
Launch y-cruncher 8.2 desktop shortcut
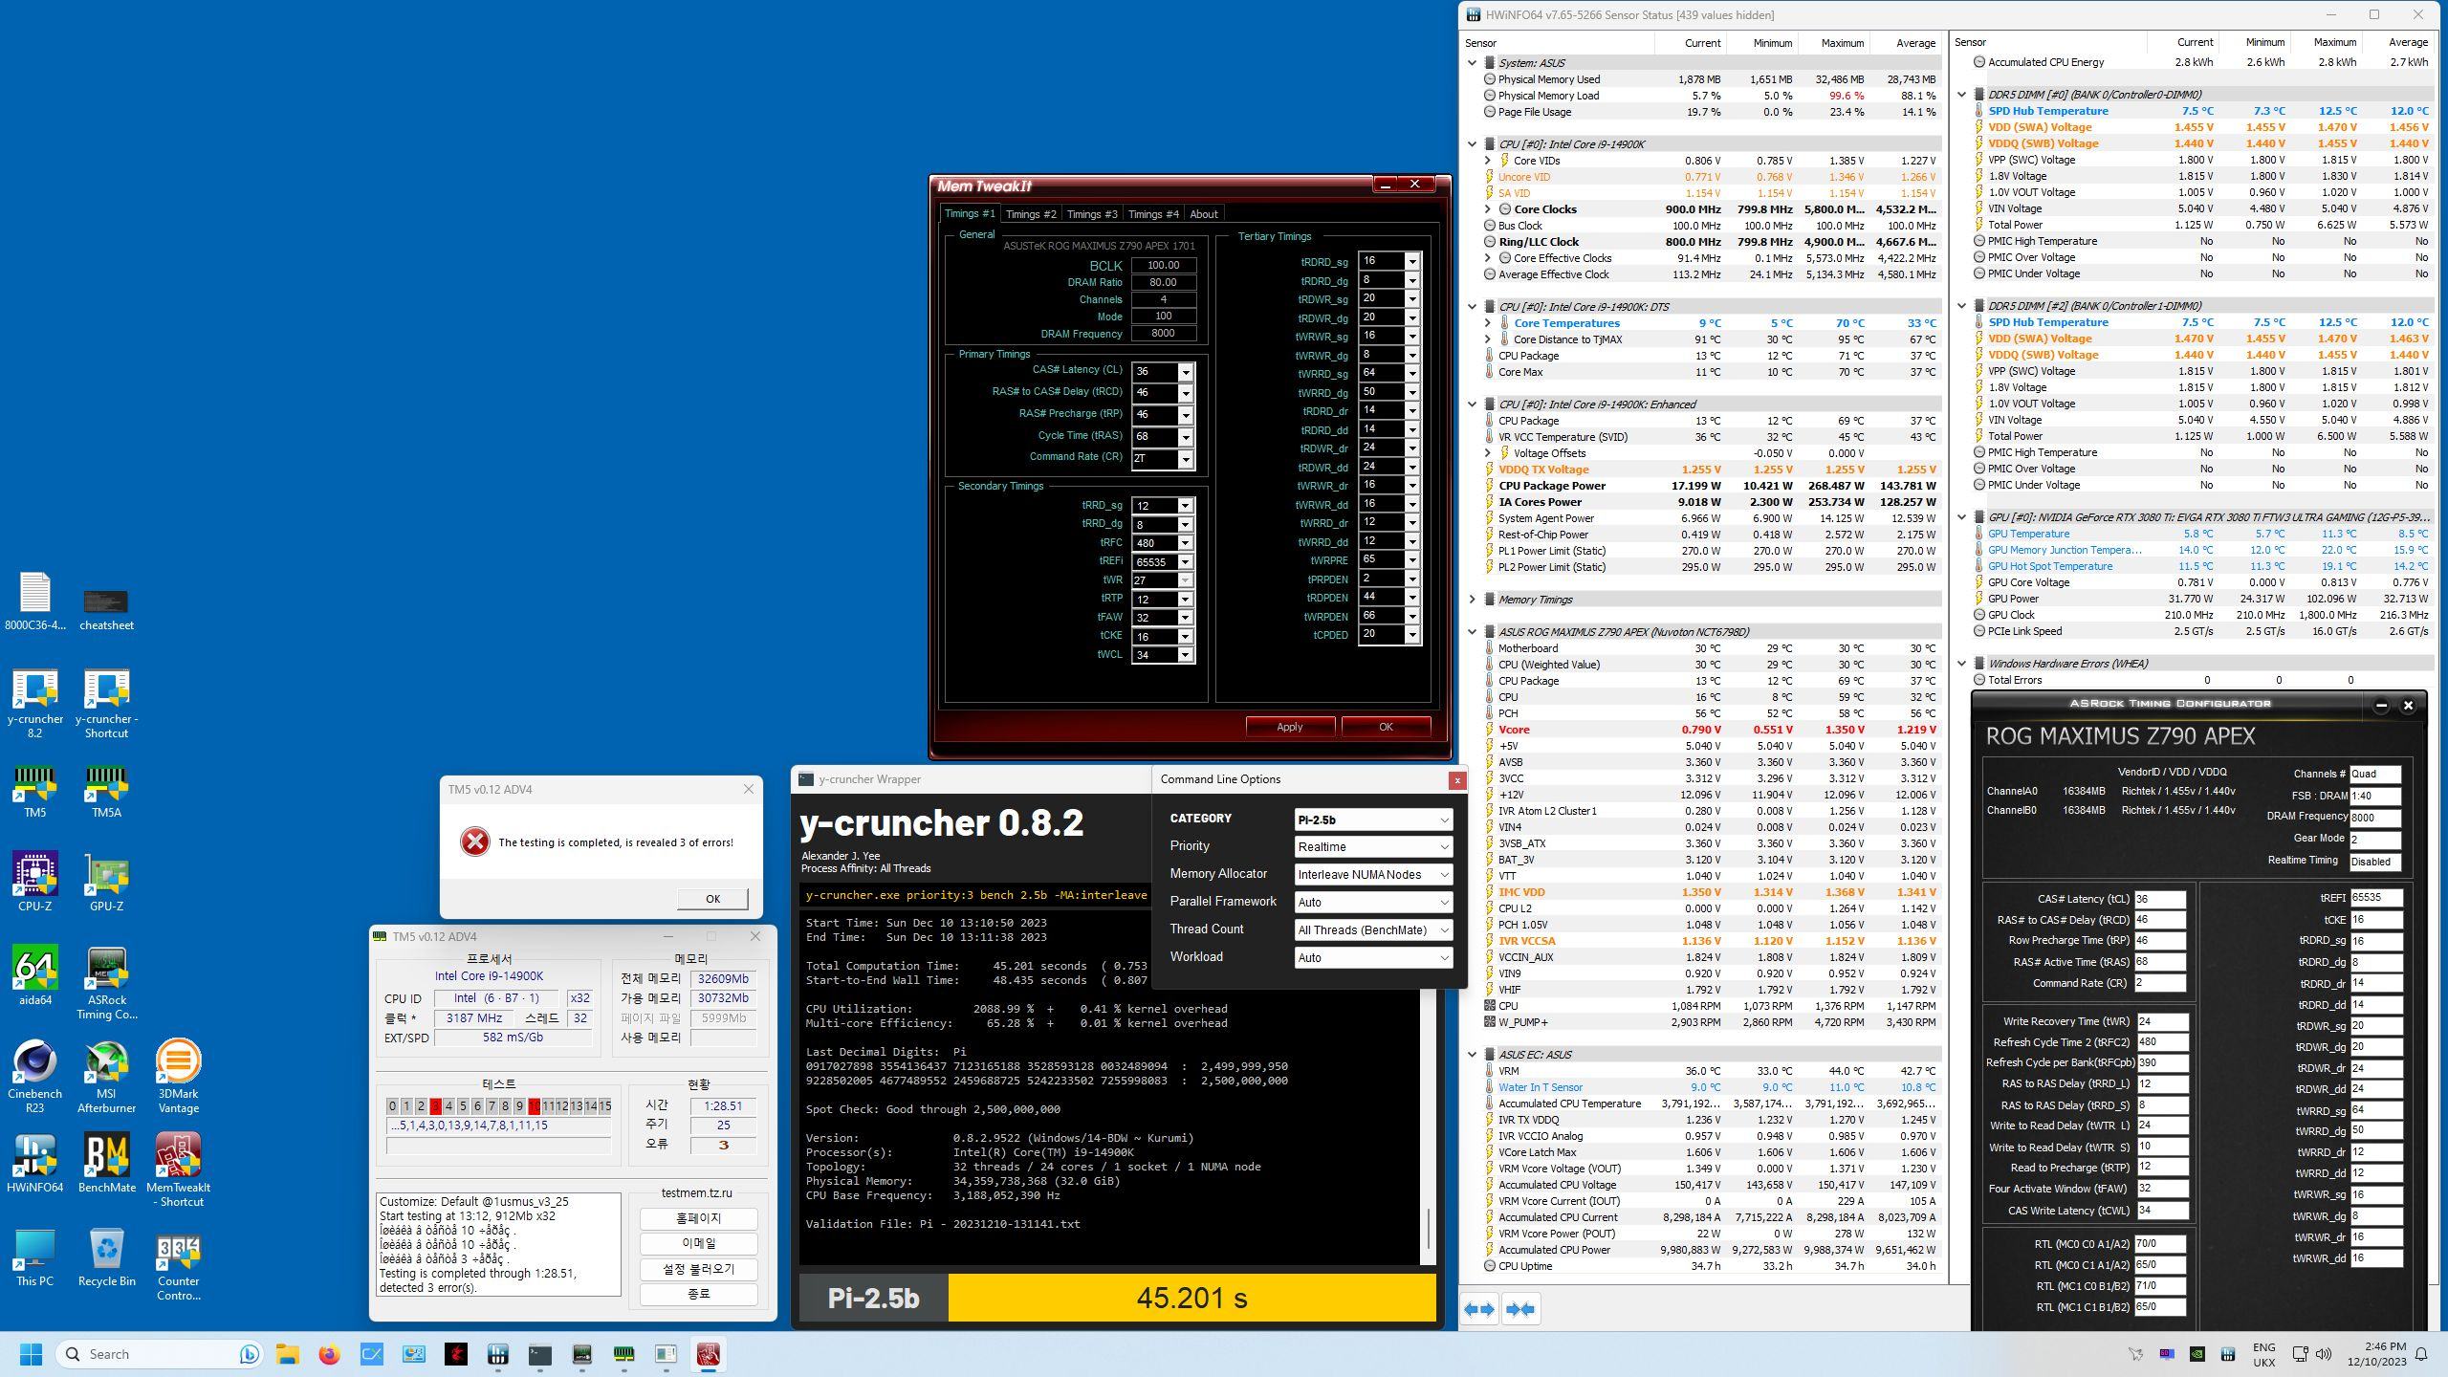[x=35, y=704]
